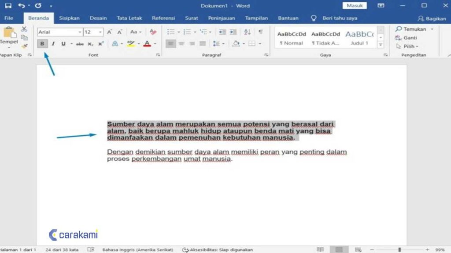Screen dimensions: 451x253
Task: Open the font color swatch menu
Action: (154, 43)
